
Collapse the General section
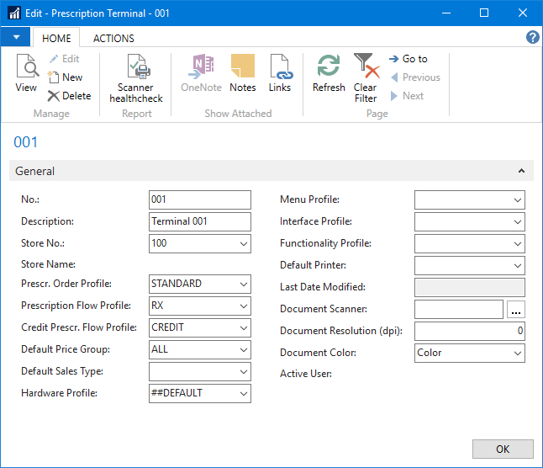tap(521, 171)
